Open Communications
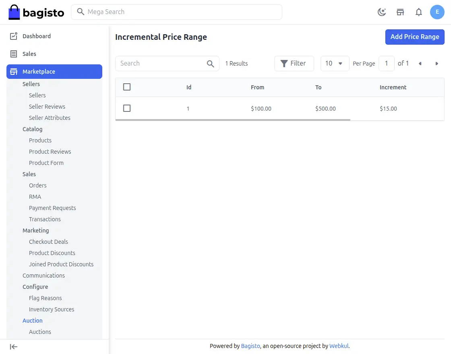This screenshot has height=354, width=451. 44,276
